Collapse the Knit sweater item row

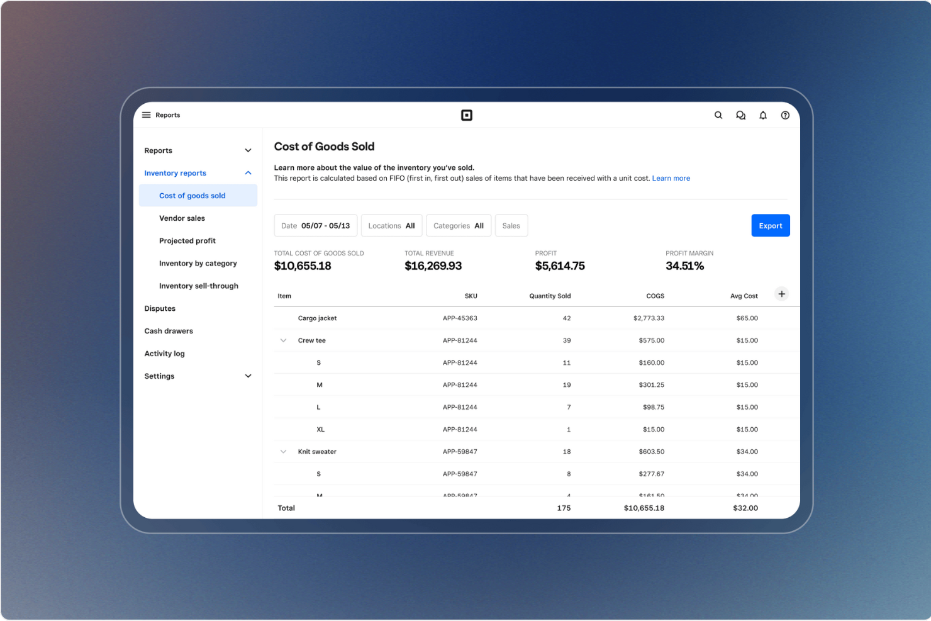point(283,451)
